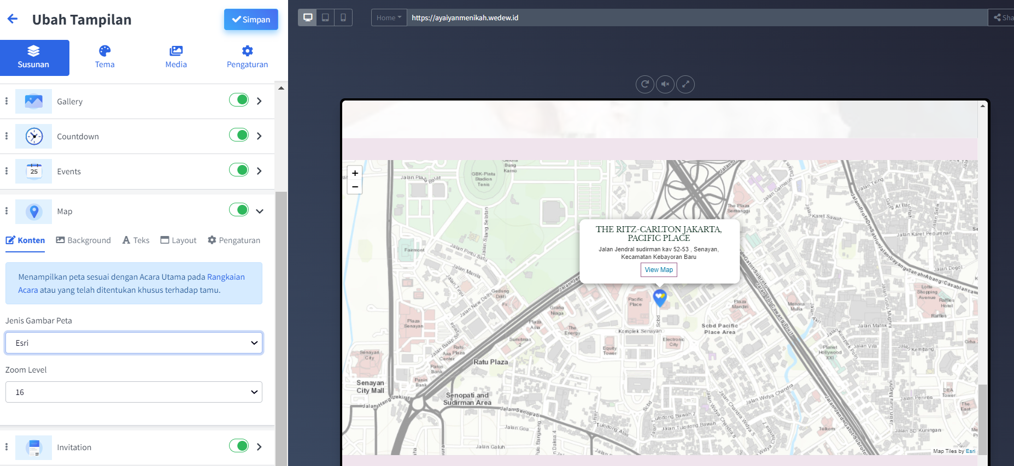The image size is (1014, 466).
Task: Collapse the Map section chevron
Action: point(260,211)
